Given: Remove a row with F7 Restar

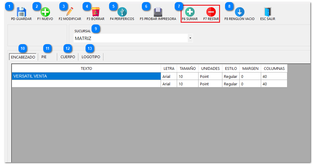Looking at the screenshot, I should (x=211, y=12).
